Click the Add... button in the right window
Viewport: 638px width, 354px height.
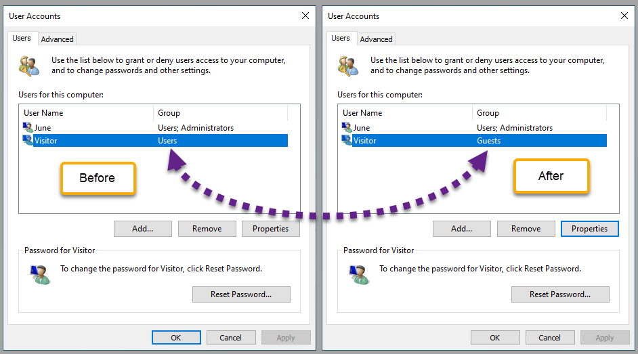(462, 229)
